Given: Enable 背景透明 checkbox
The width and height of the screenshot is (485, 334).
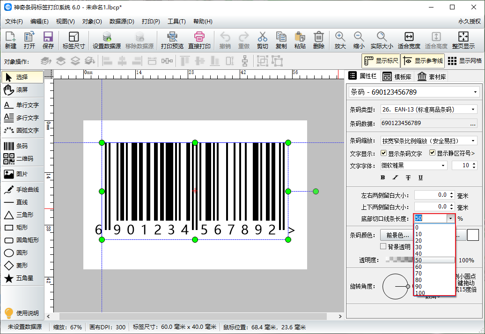Looking at the screenshot, I should click(x=383, y=246).
